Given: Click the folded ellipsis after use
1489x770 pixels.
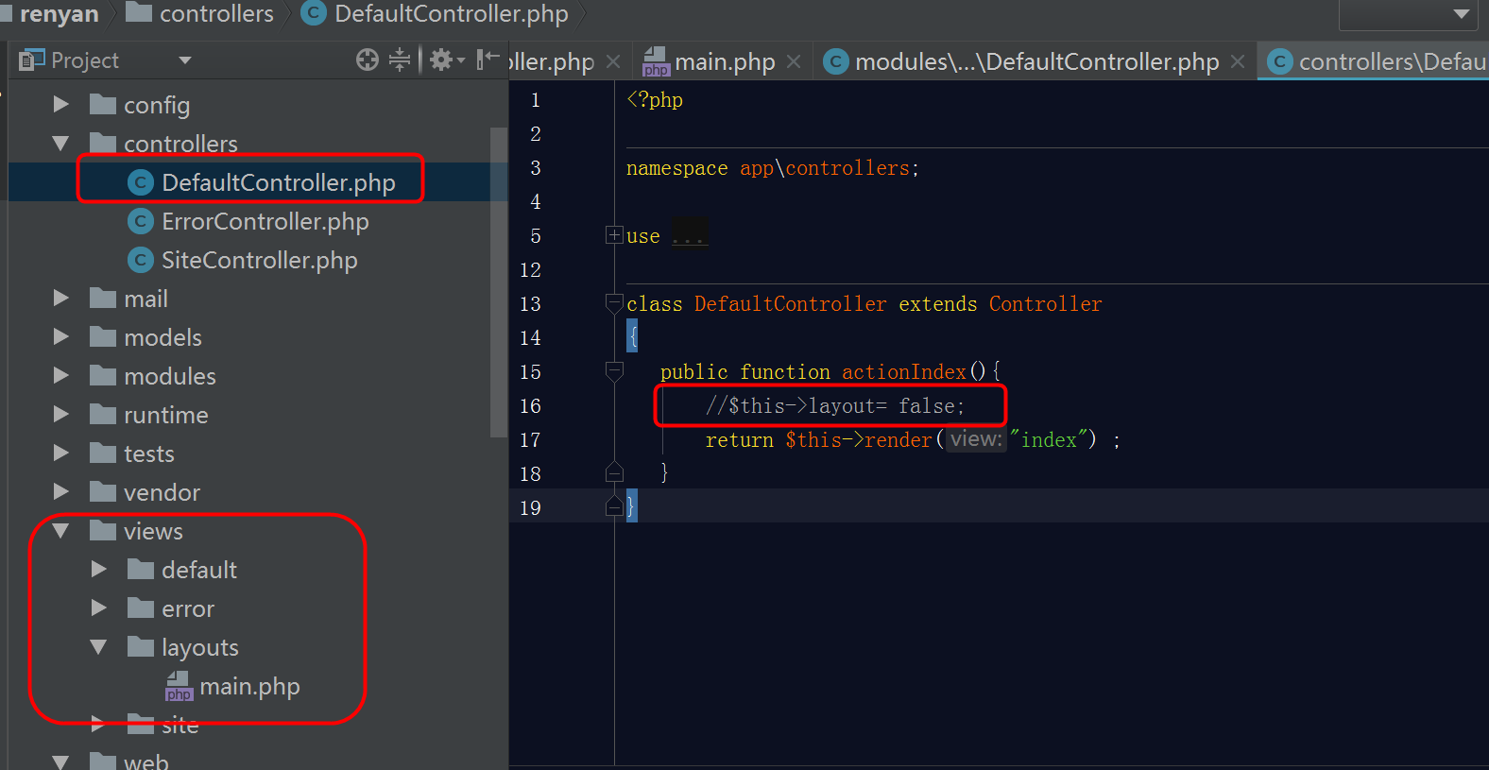Looking at the screenshot, I should pos(689,235).
